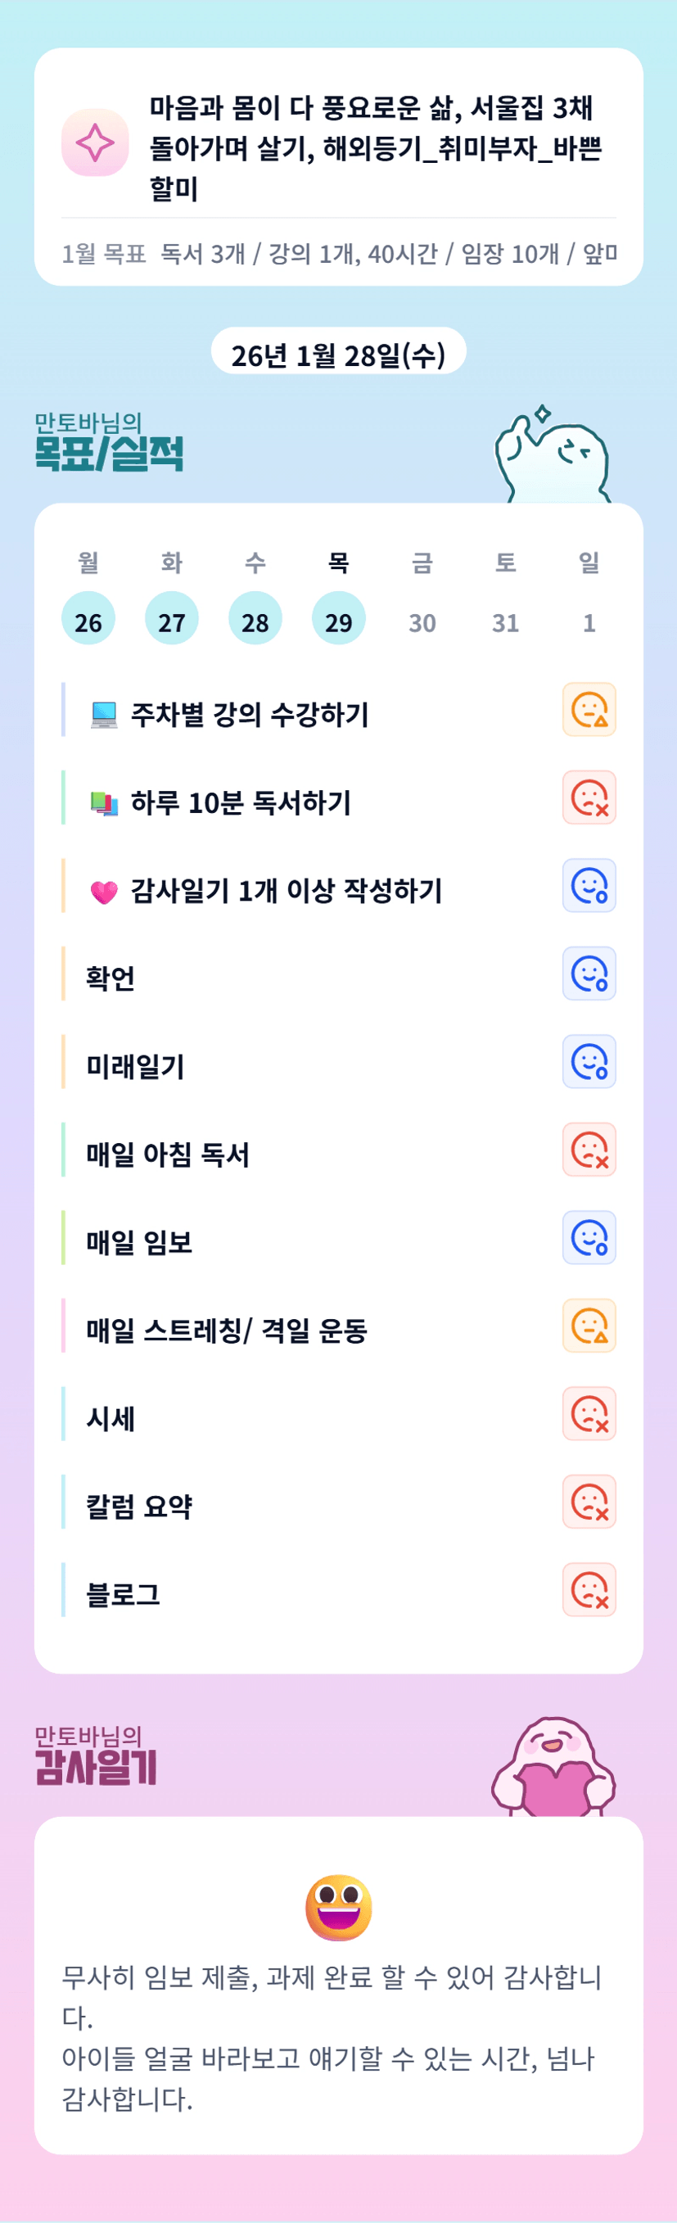Select Monday 26 in the week calendar
Viewport: 677px width, 2223px height.
[88, 619]
